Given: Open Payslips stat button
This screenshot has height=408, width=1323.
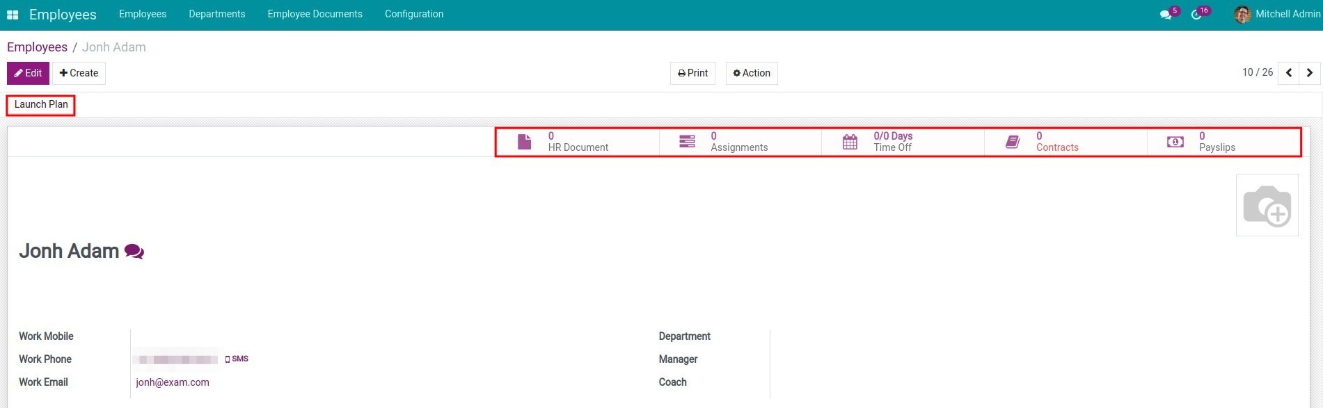Looking at the screenshot, I should pos(1223,142).
